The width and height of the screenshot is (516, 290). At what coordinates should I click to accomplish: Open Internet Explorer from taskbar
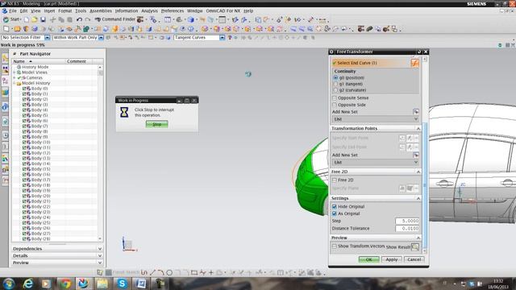(x=28, y=284)
